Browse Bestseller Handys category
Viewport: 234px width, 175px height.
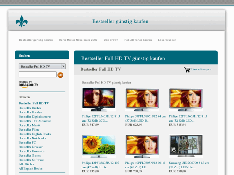coord(30,112)
